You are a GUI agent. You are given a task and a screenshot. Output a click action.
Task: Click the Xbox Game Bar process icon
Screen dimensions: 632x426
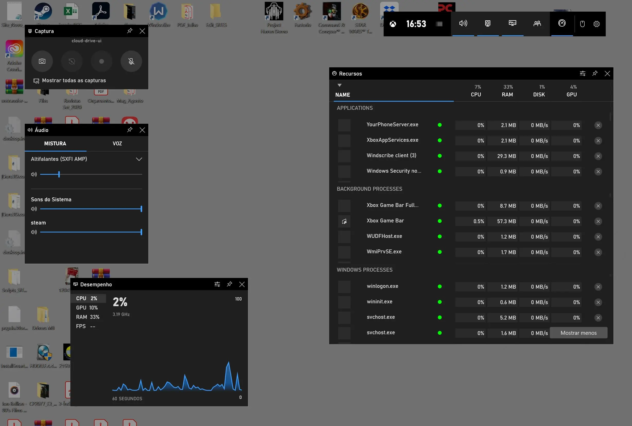click(x=344, y=221)
